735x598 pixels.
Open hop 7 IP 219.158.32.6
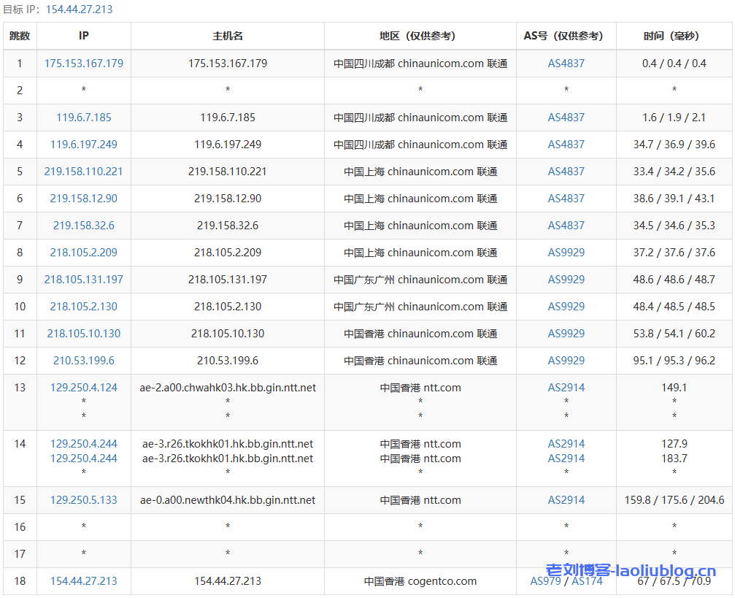83,226
